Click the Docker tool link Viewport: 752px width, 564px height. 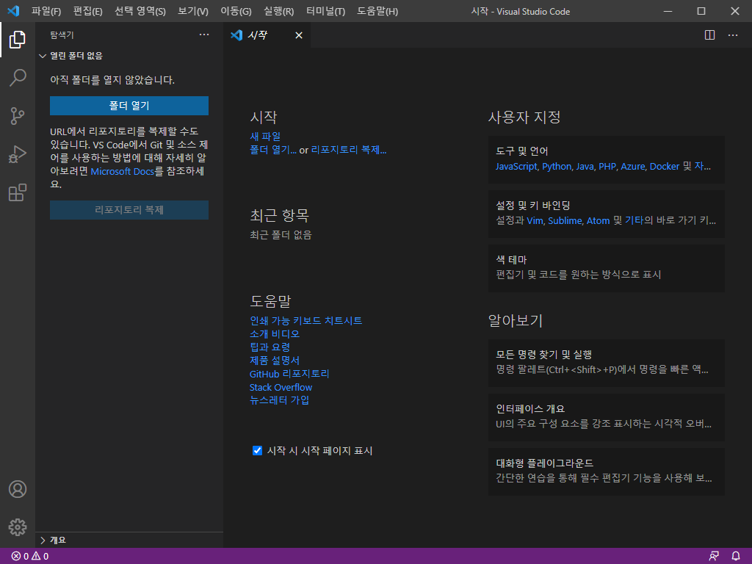pos(664,167)
